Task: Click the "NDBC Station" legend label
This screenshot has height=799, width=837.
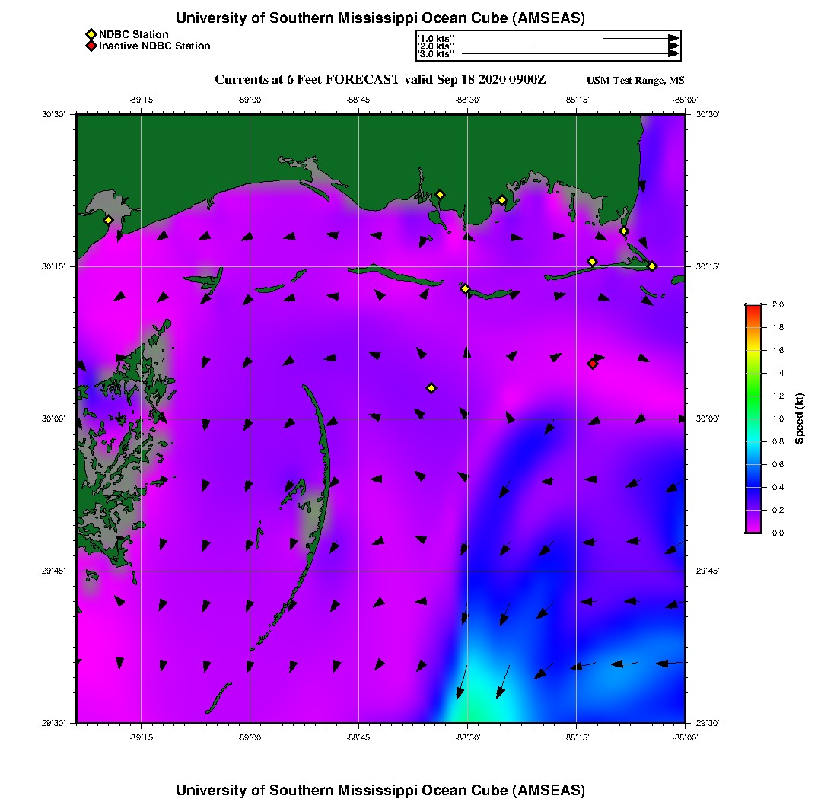Action: (133, 34)
